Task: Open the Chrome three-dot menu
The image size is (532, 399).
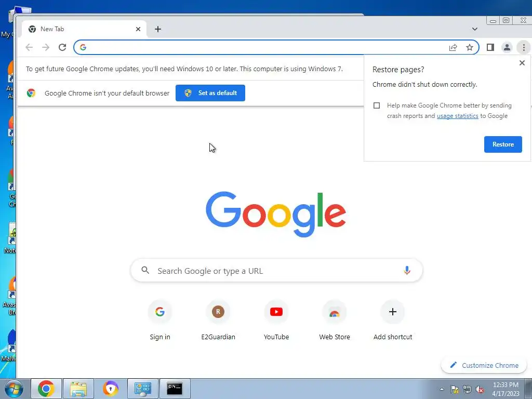Action: pyautogui.click(x=524, y=47)
